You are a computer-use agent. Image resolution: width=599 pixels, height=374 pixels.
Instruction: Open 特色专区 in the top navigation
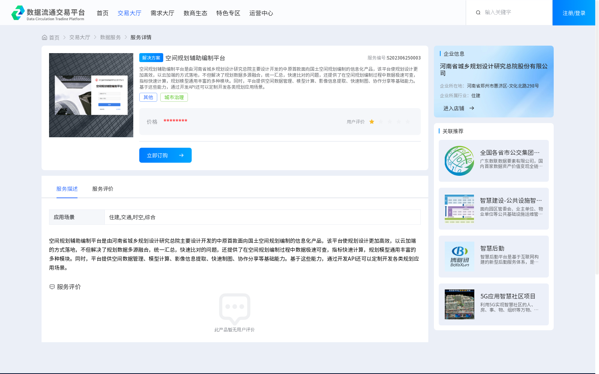pyautogui.click(x=228, y=13)
